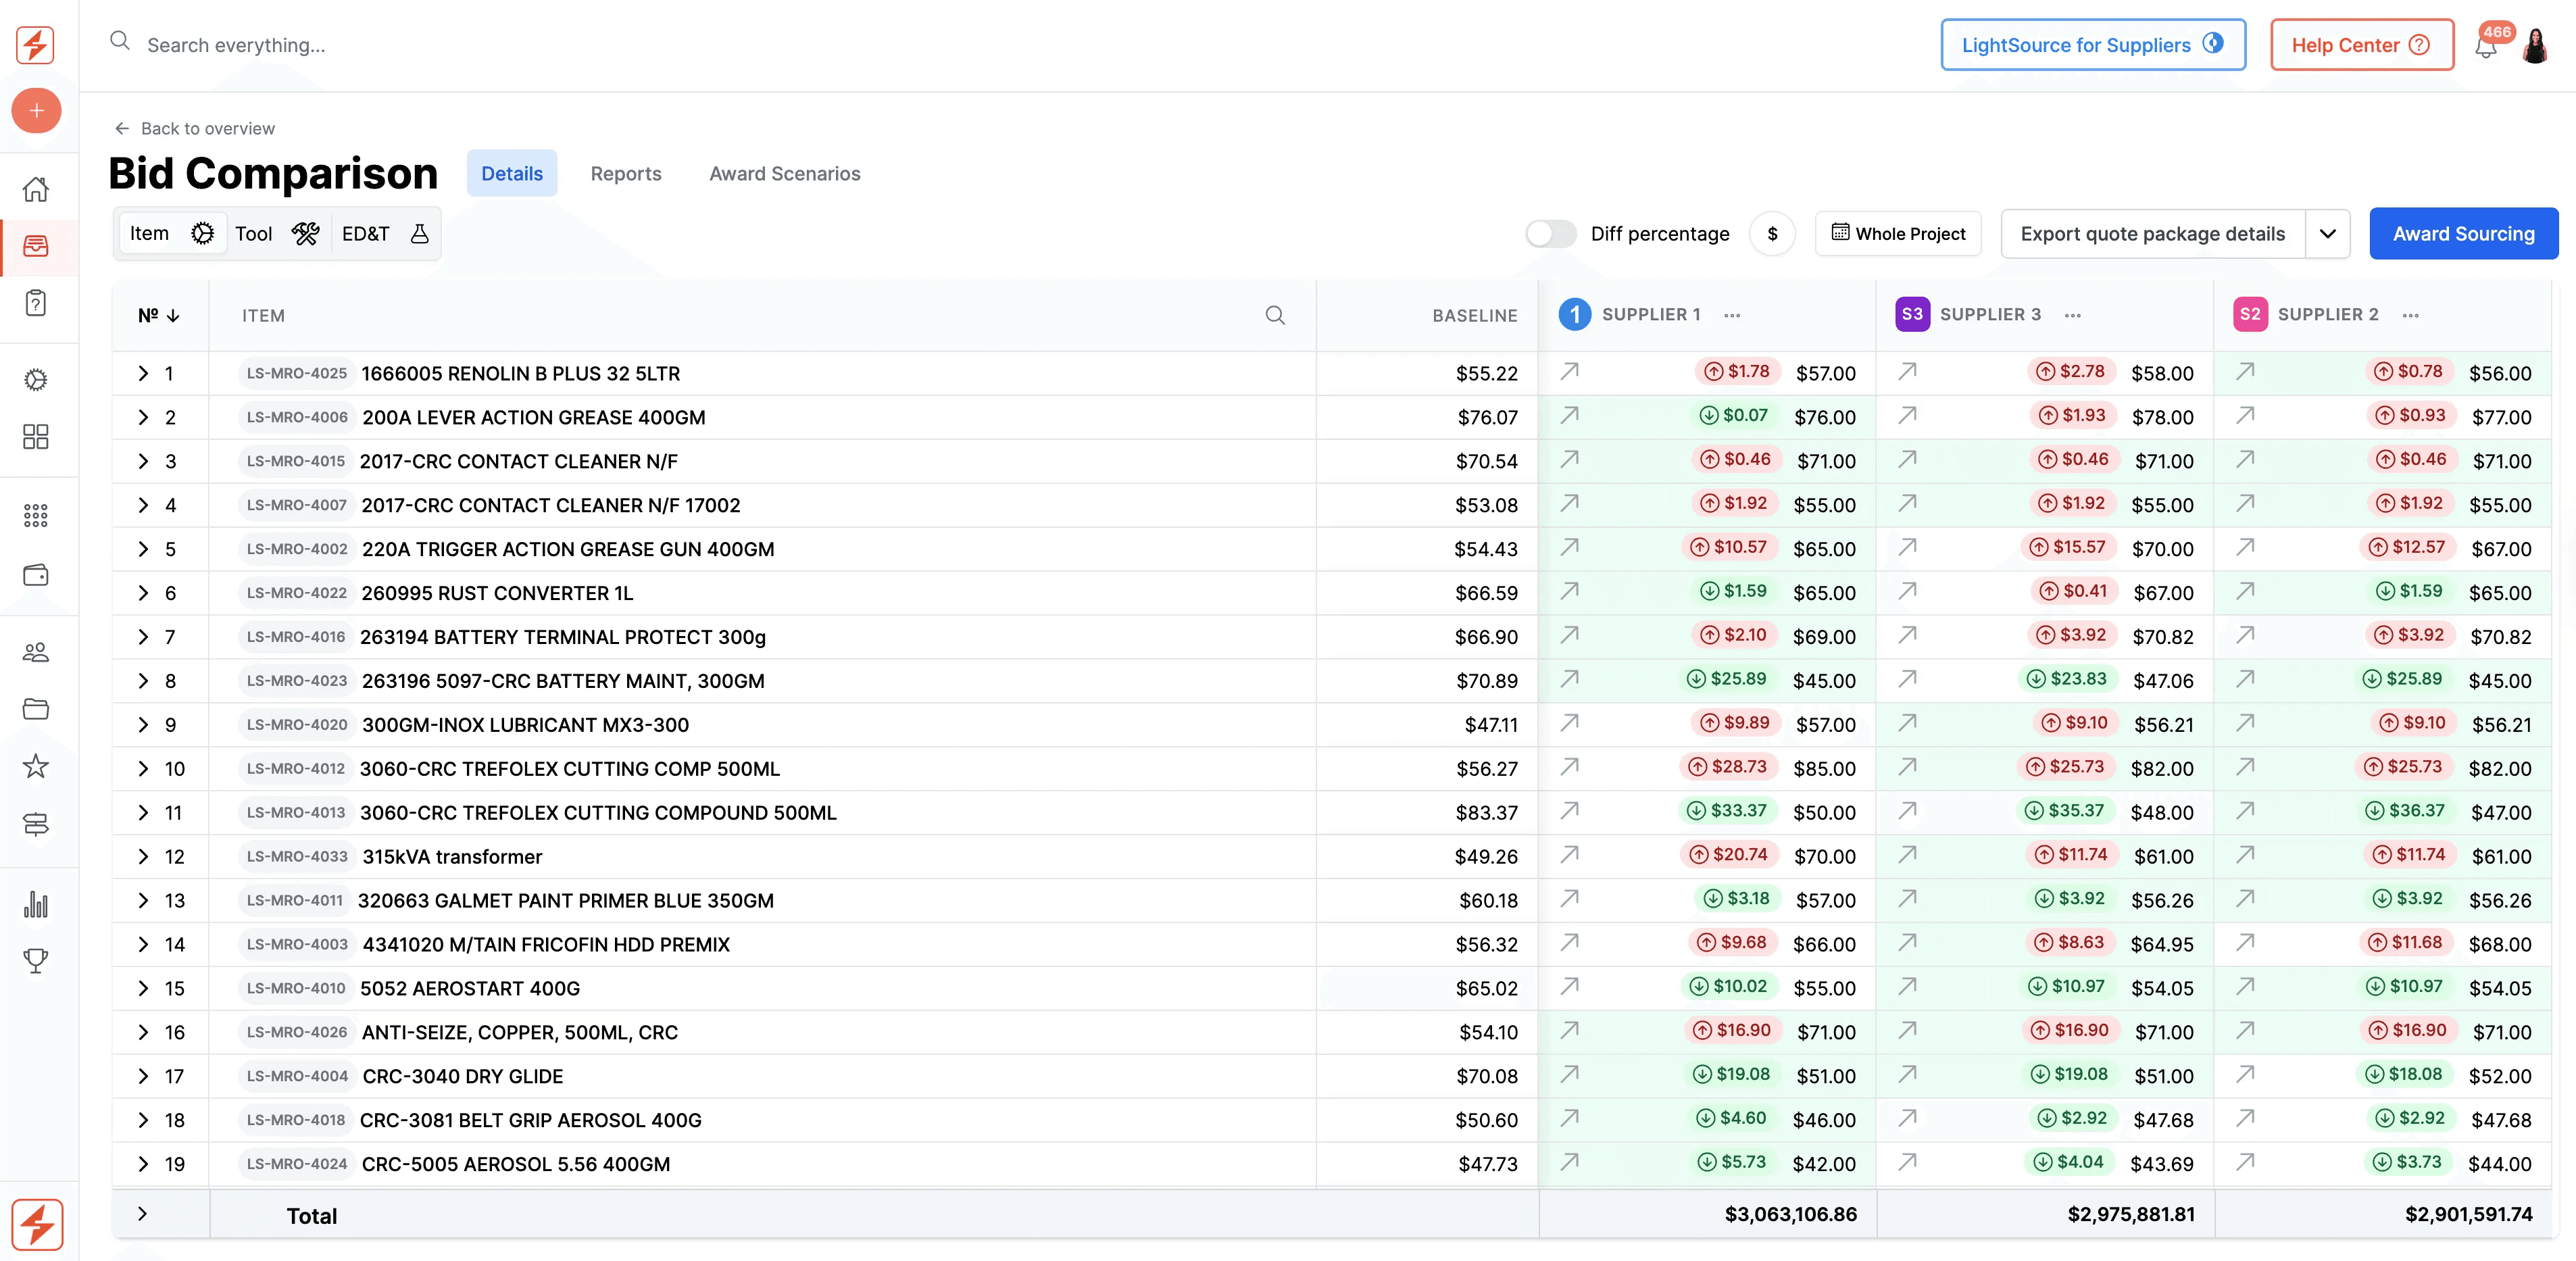This screenshot has width=2576, height=1261.
Task: Click the star favorites sidebar icon
Action: [x=36, y=767]
